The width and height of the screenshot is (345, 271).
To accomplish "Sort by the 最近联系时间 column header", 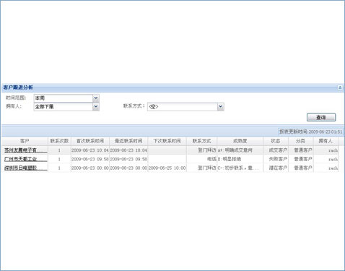I will pyautogui.click(x=128, y=141).
